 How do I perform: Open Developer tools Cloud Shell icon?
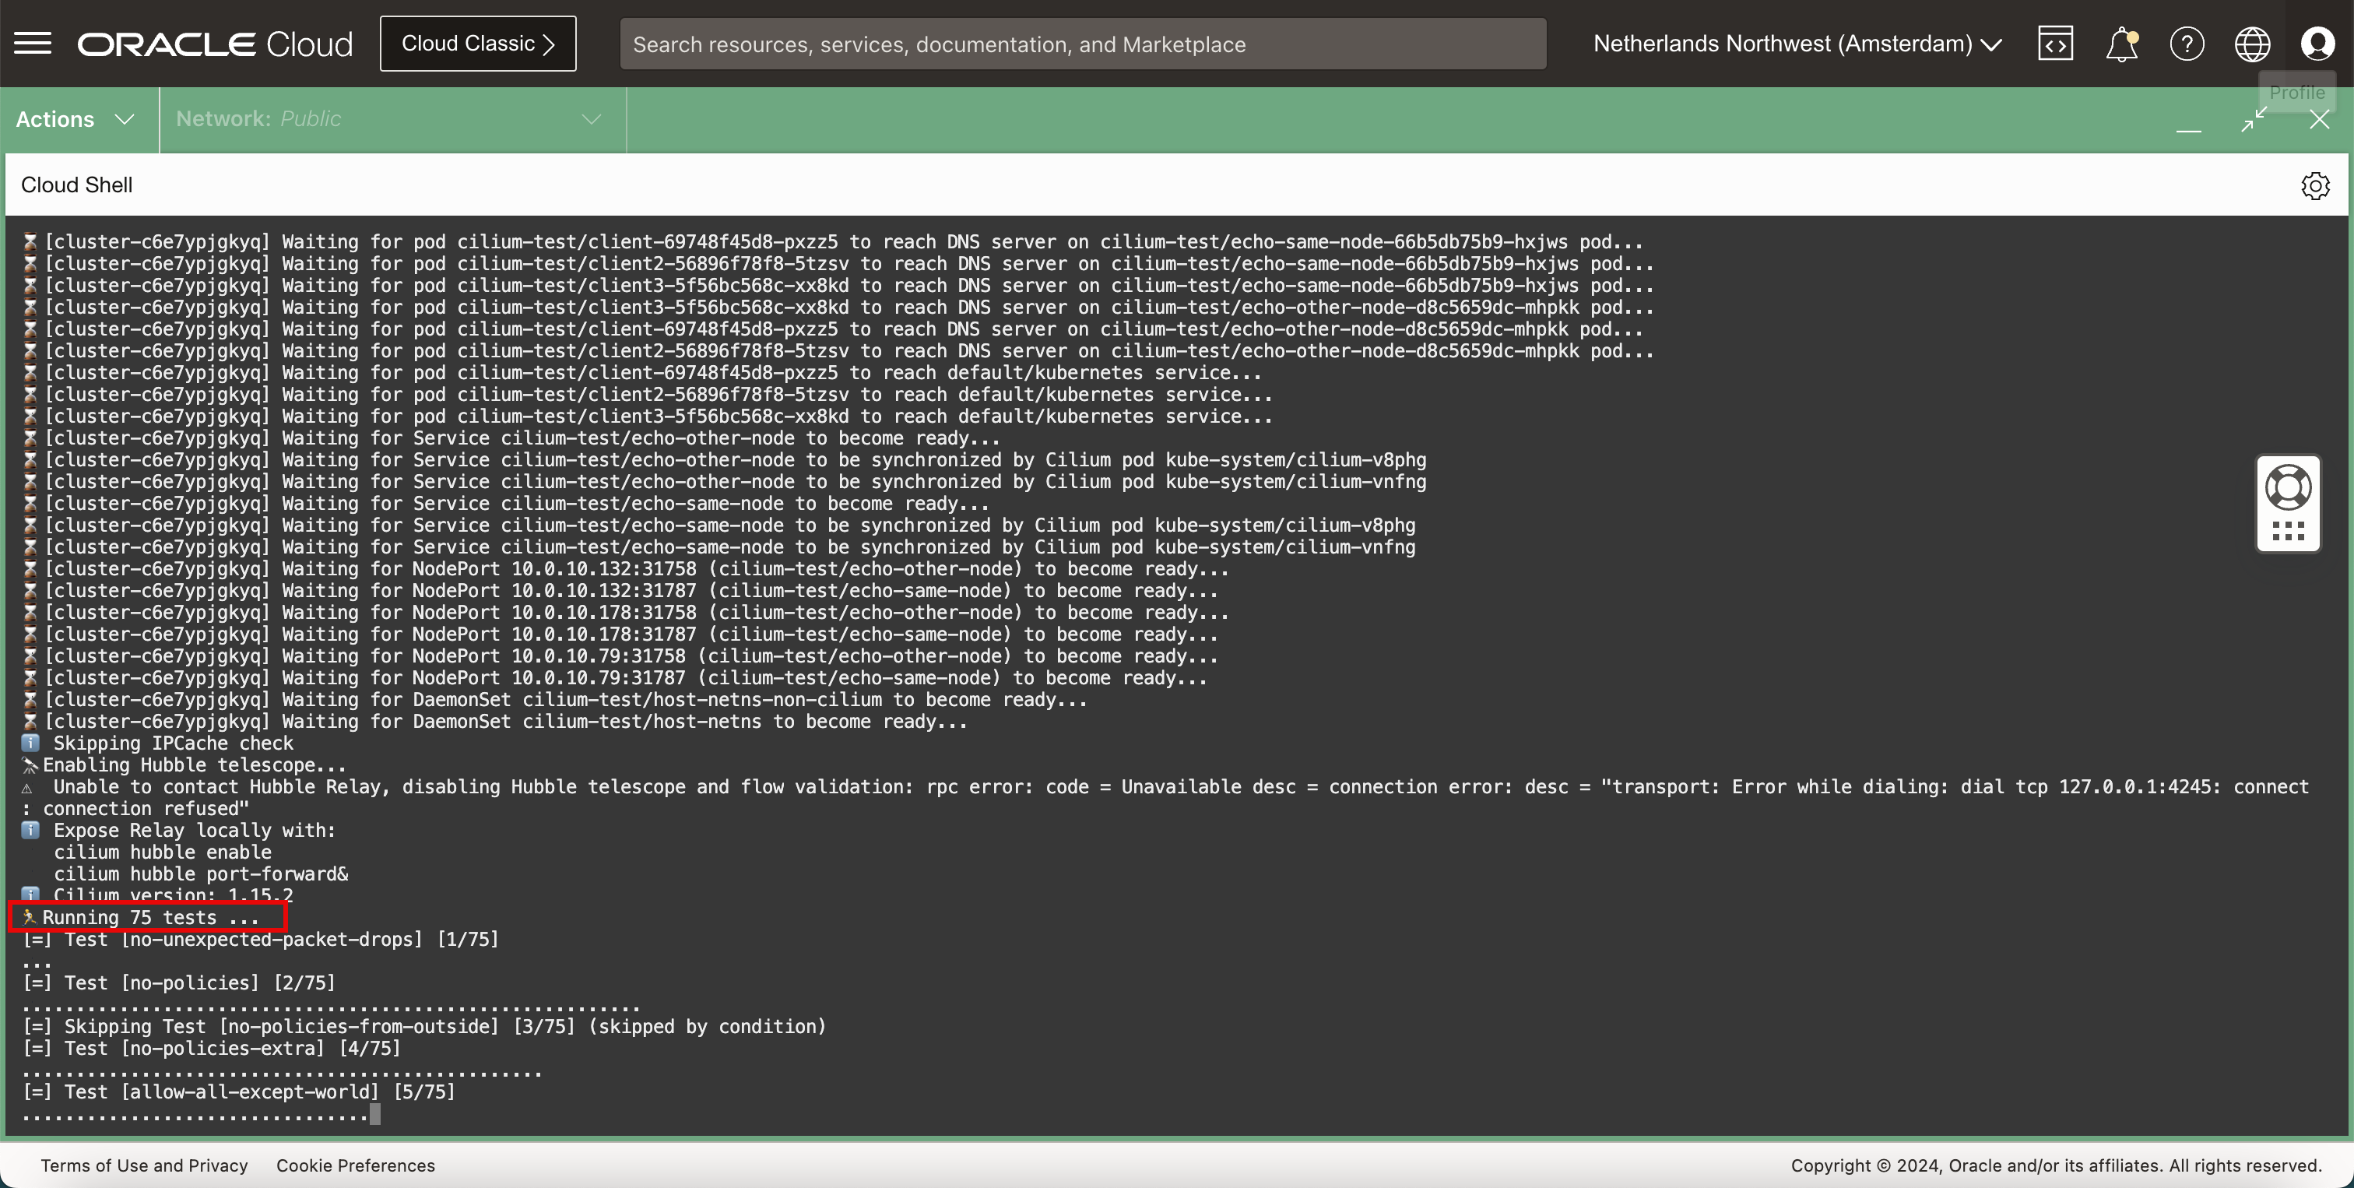point(2055,44)
